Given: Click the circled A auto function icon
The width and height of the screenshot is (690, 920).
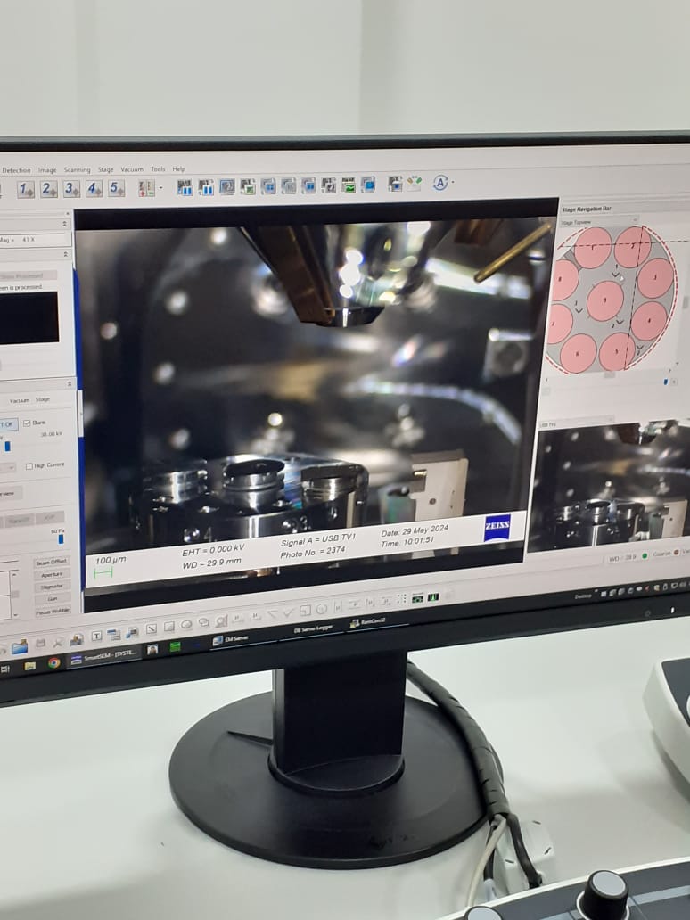Looking at the screenshot, I should click(439, 183).
